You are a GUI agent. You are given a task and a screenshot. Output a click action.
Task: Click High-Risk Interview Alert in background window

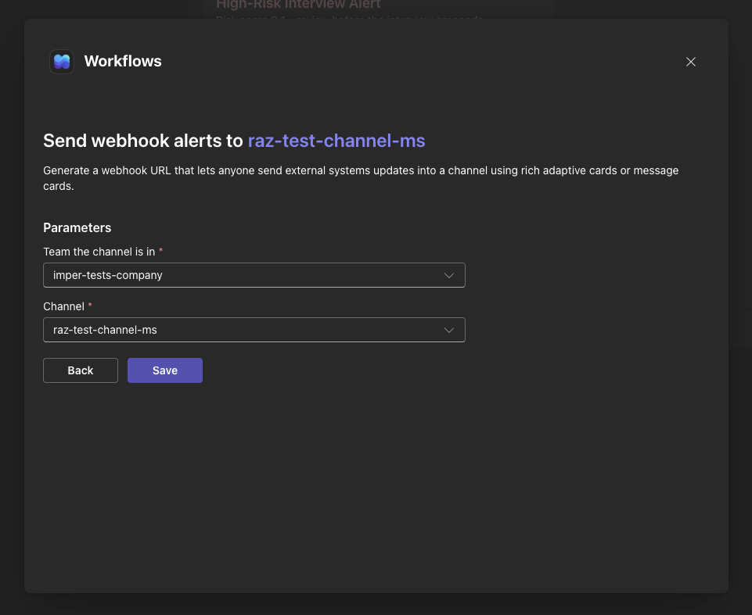point(298,5)
